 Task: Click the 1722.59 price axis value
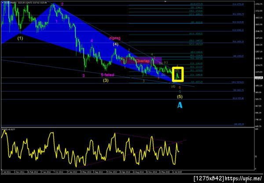tap(259, 11)
